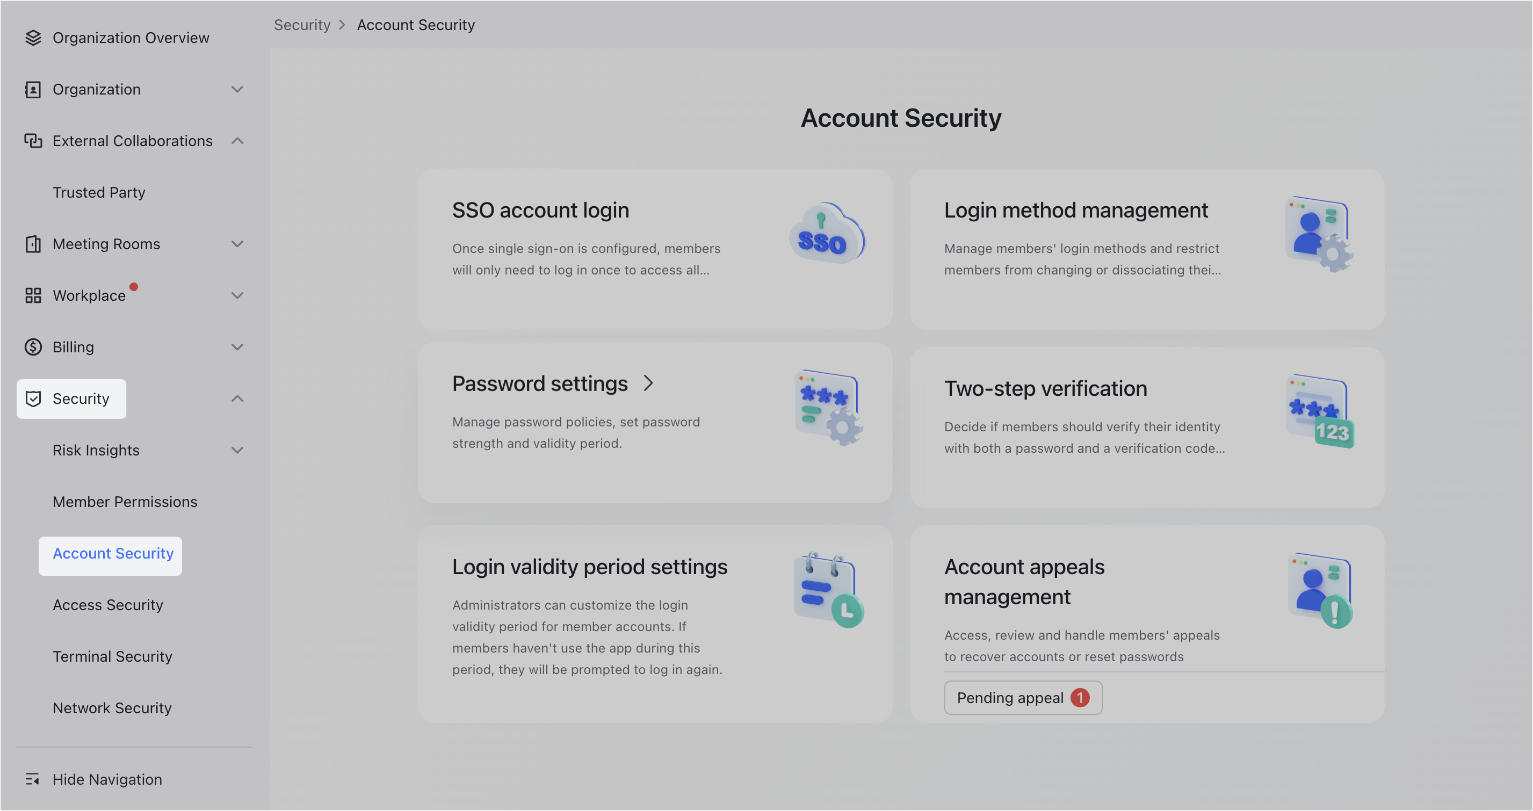Click the Two-step verification card
Screen dimensions: 1533x811
[x=1147, y=425]
